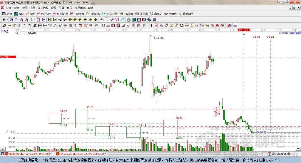Click the yin-yang tai chi icon

(x=230, y=26)
